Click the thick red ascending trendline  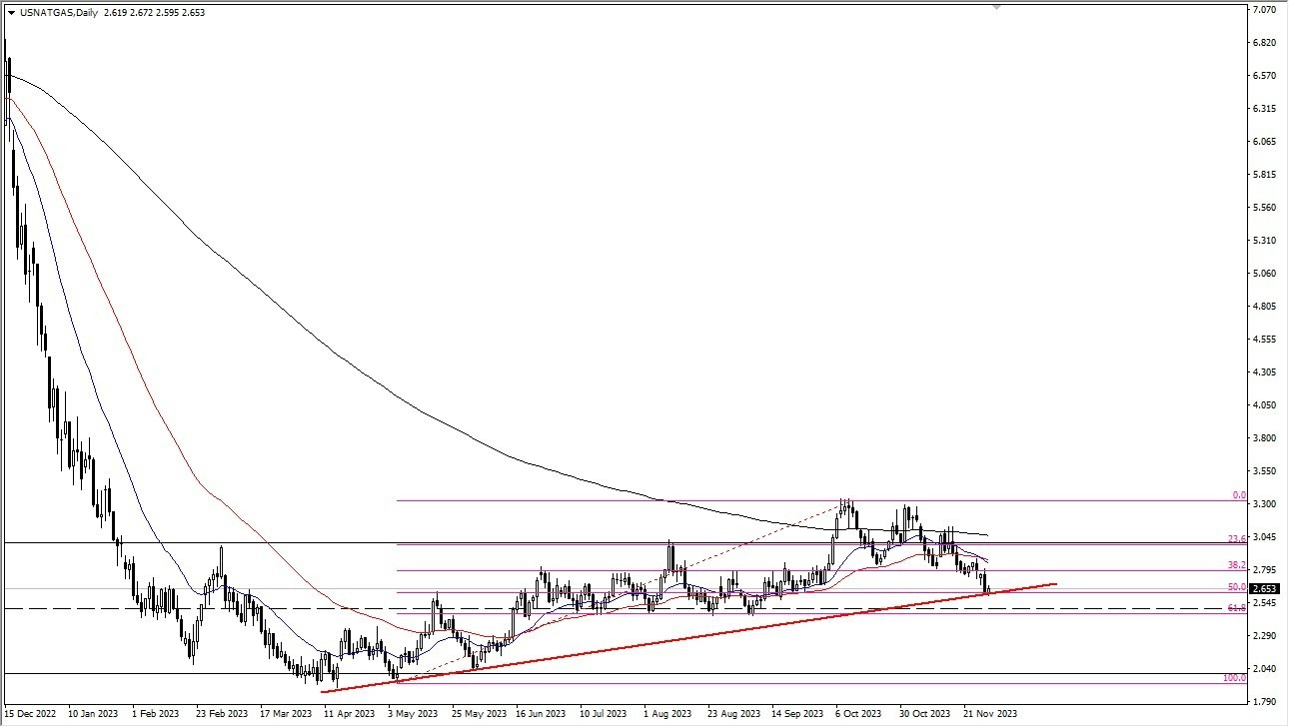[x=689, y=635]
